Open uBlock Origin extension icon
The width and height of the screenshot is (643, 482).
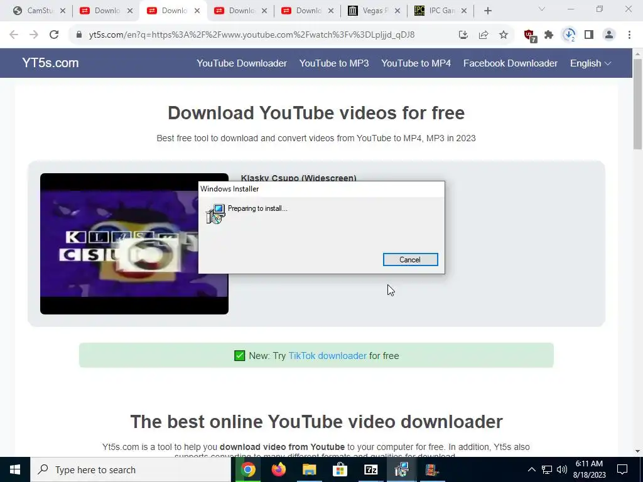pyautogui.click(x=530, y=36)
